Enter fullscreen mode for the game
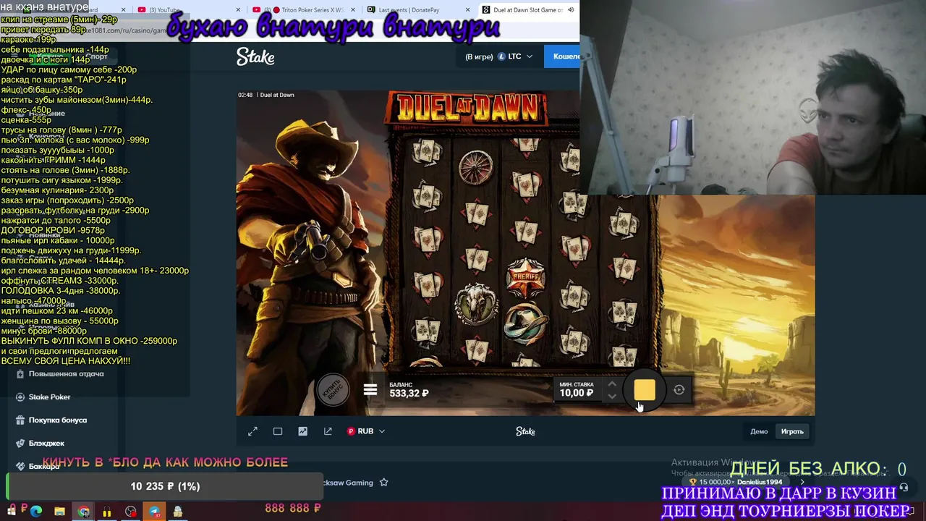 (x=252, y=431)
